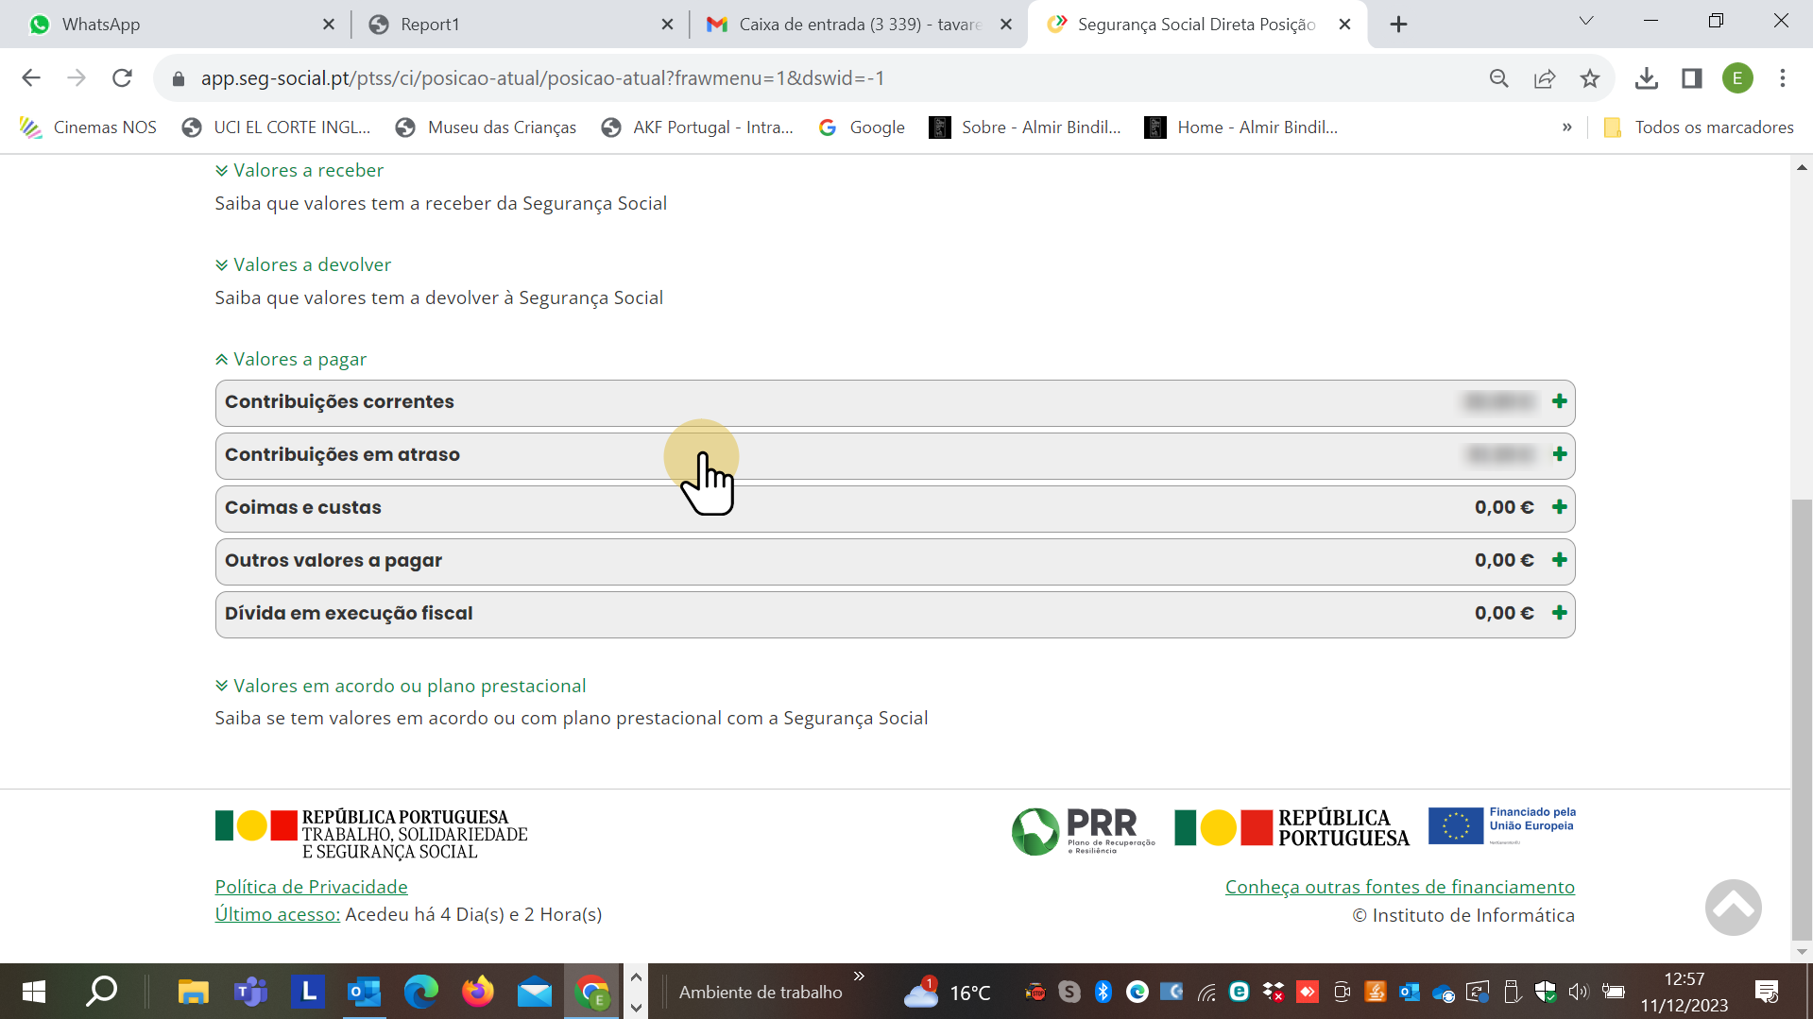The image size is (1813, 1019).
Task: Bookmark this page with the star icon
Action: tap(1590, 78)
